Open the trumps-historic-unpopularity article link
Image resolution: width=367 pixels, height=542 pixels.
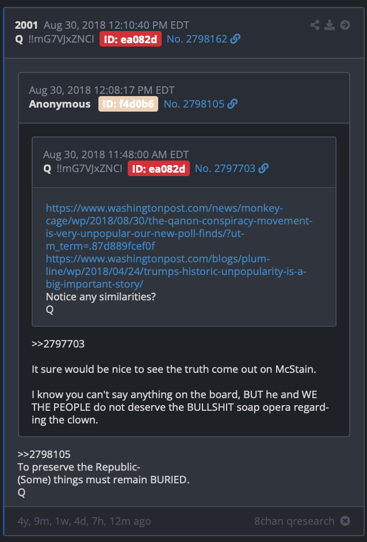click(176, 272)
